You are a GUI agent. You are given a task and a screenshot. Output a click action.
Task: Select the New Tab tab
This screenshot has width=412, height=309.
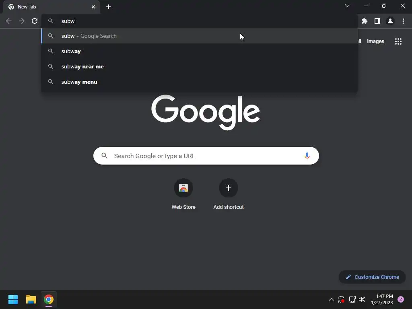51,7
